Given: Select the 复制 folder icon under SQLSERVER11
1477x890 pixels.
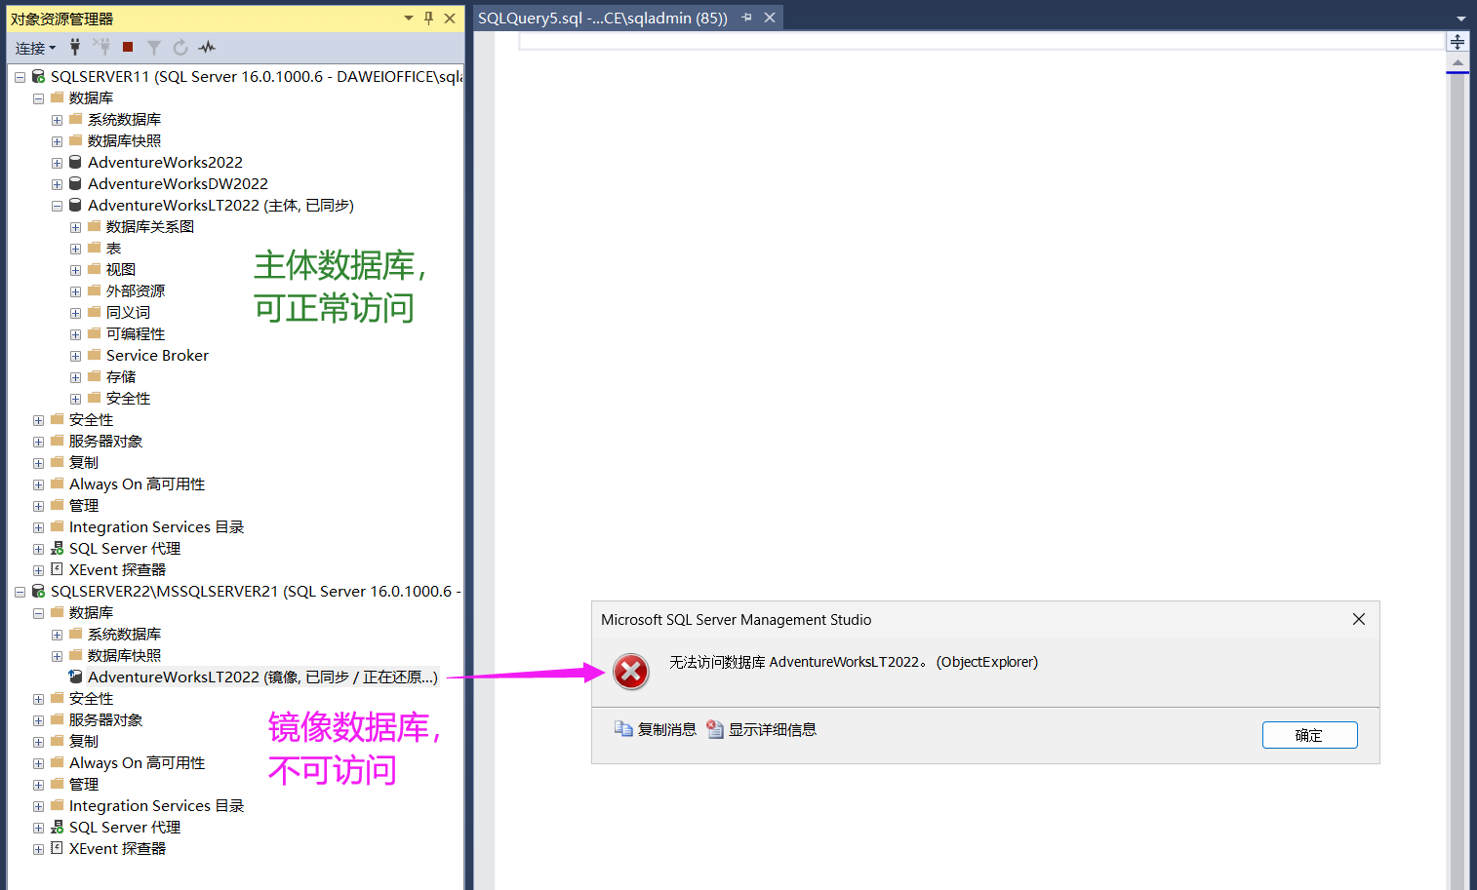Looking at the screenshot, I should point(58,462).
